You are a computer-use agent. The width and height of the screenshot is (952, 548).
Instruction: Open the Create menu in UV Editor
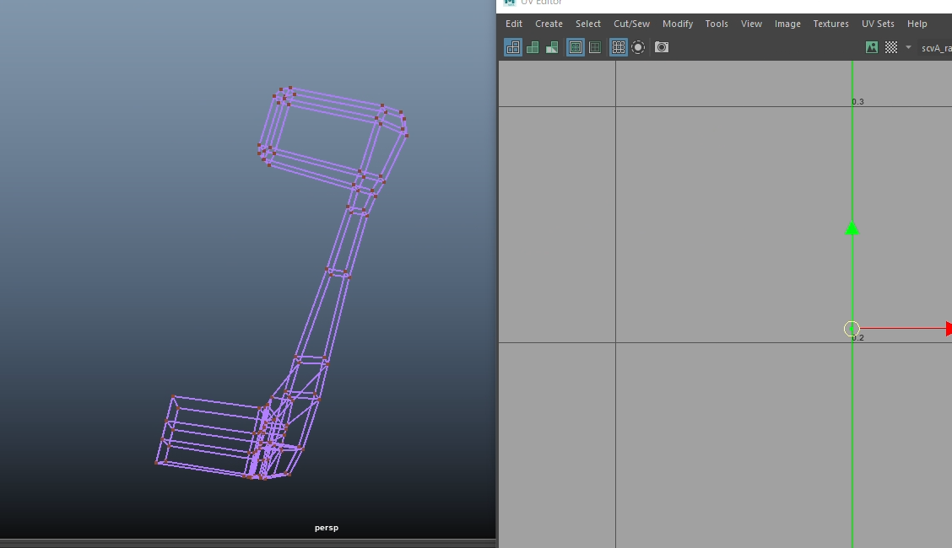point(549,24)
